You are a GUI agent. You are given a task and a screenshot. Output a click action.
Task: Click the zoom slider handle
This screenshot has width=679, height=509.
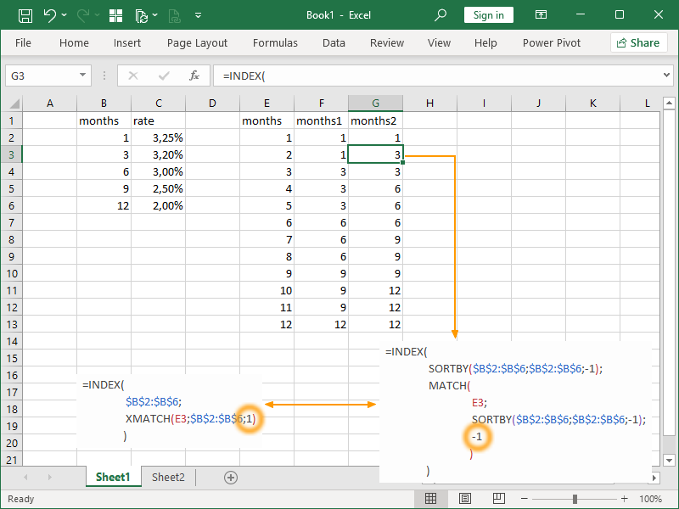pyautogui.click(x=575, y=499)
